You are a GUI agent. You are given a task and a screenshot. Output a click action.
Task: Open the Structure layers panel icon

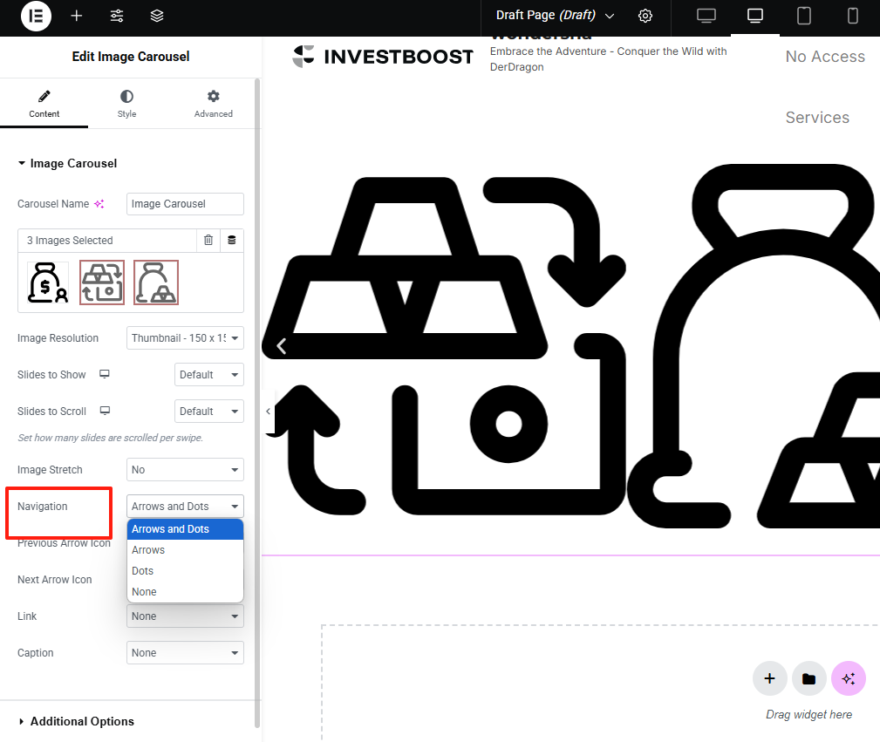click(x=157, y=16)
